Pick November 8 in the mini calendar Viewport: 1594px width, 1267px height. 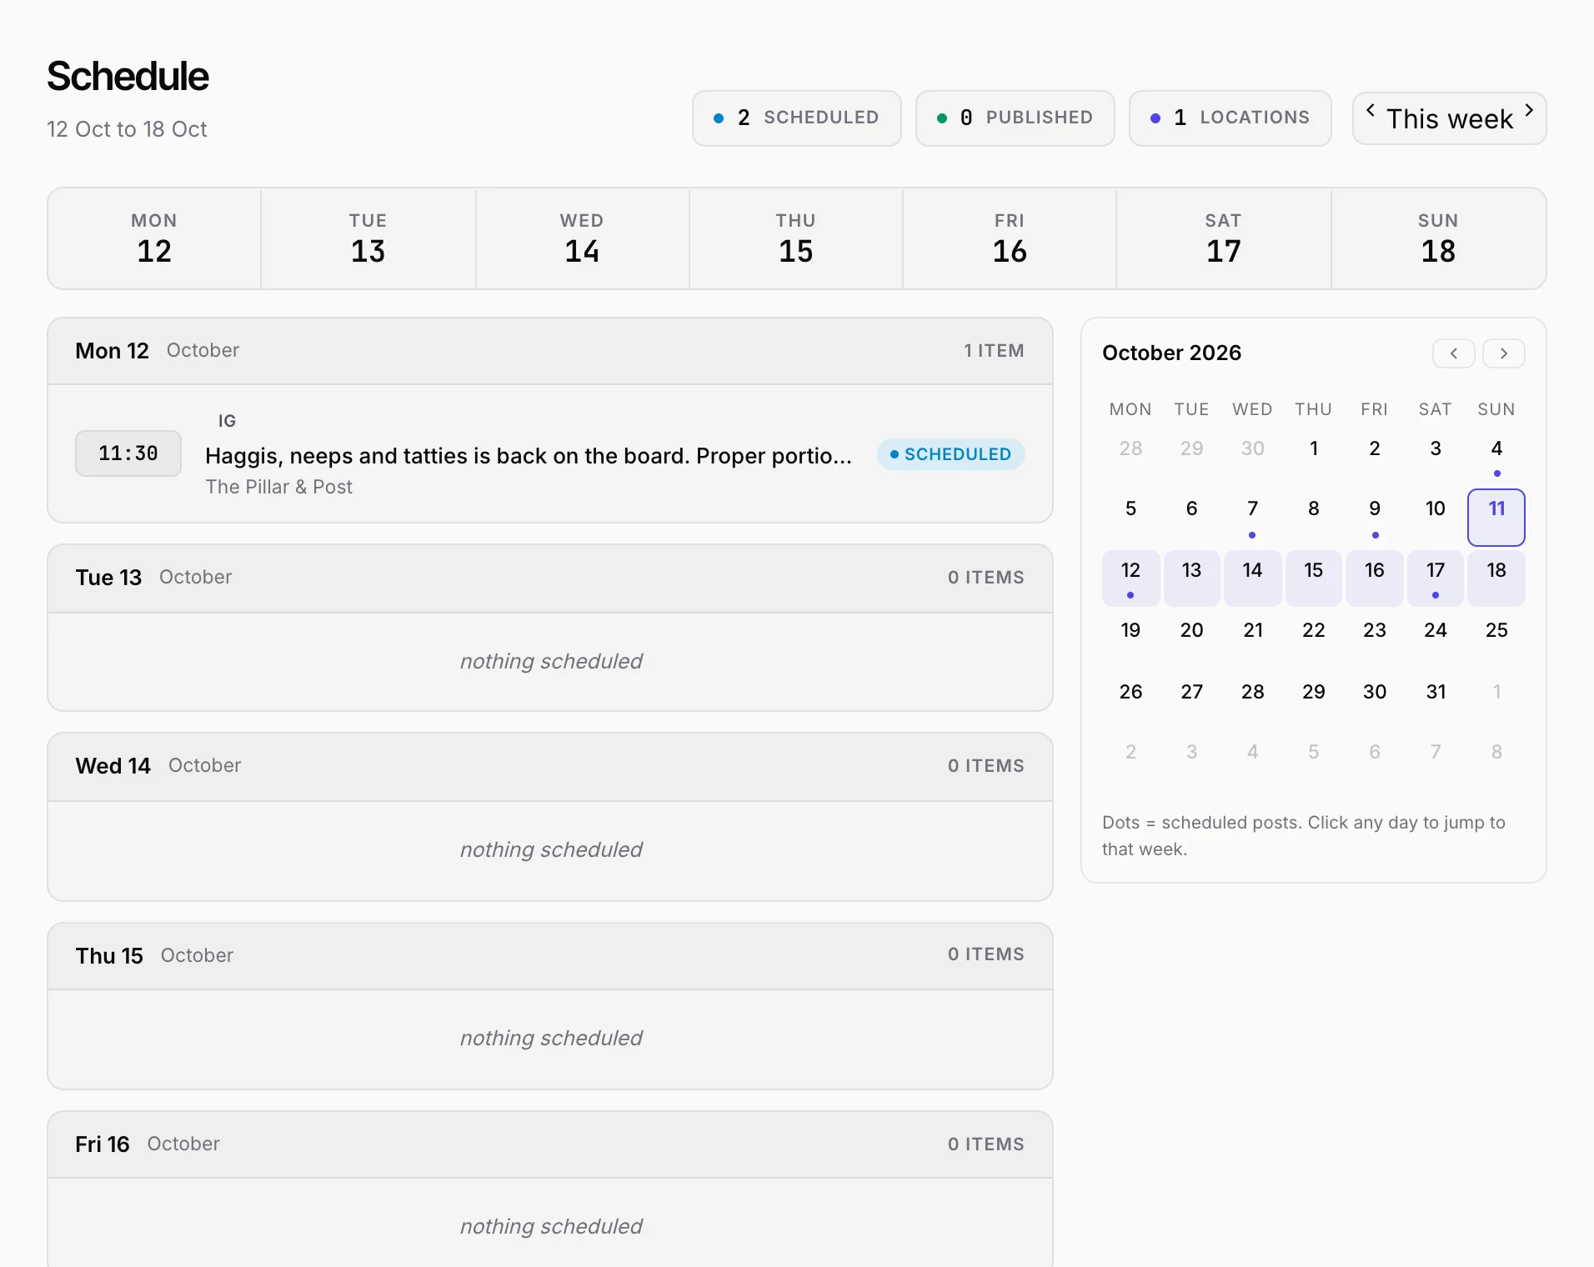pos(1496,759)
